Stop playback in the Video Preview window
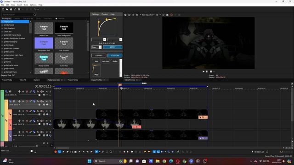Viewport: 294px width, 165px height. tap(211, 71)
